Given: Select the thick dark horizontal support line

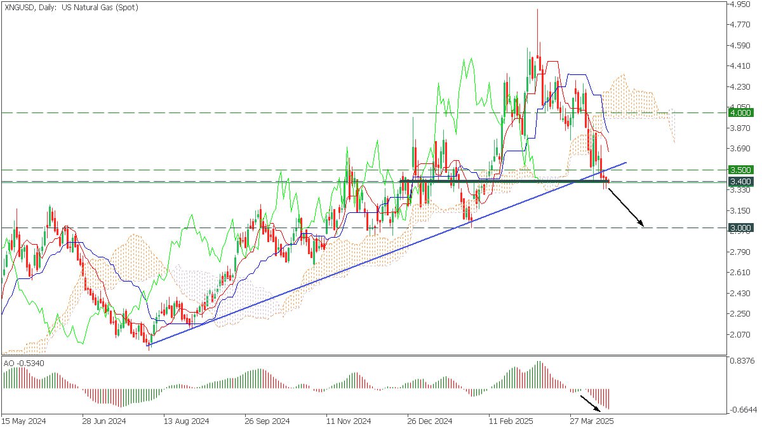Looking at the screenshot, I should click(504, 182).
